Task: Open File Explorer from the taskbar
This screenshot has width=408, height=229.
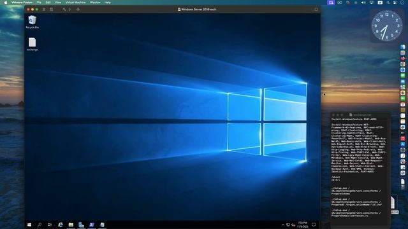Action: [x=71, y=225]
